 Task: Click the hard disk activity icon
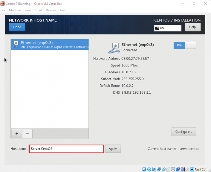click(144, 169)
